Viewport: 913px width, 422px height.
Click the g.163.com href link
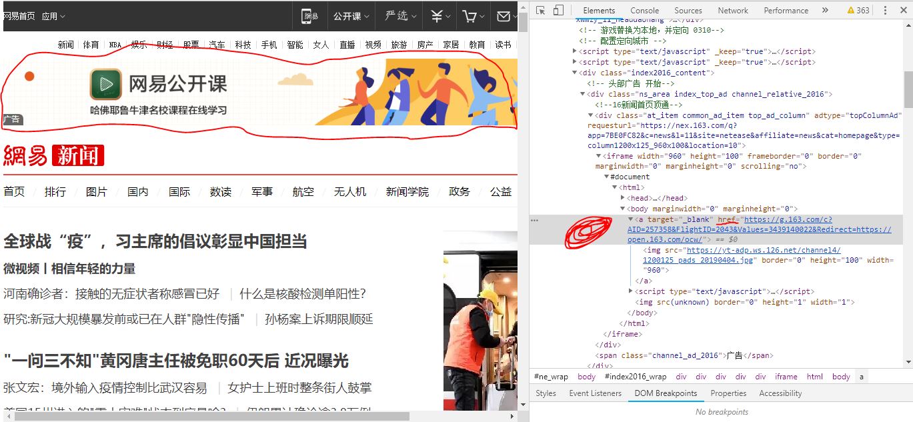(759, 229)
